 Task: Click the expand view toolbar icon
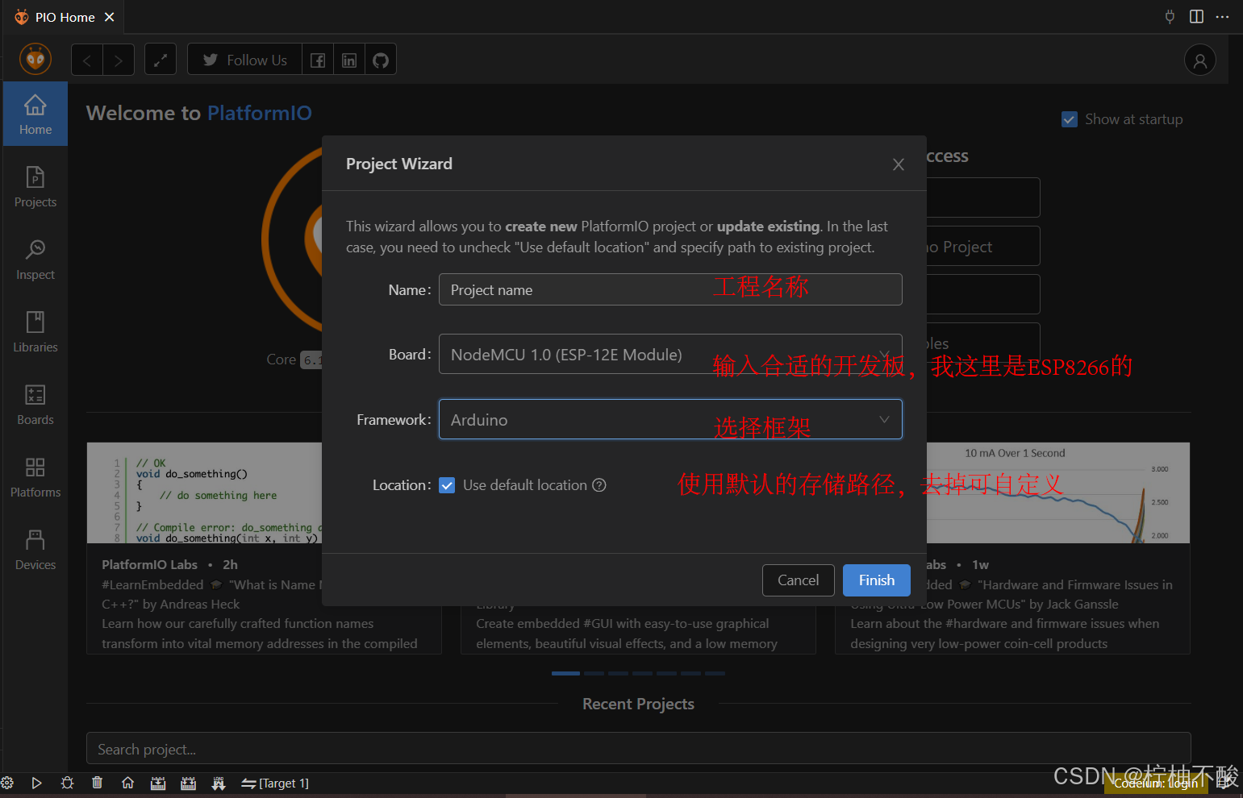(x=161, y=60)
